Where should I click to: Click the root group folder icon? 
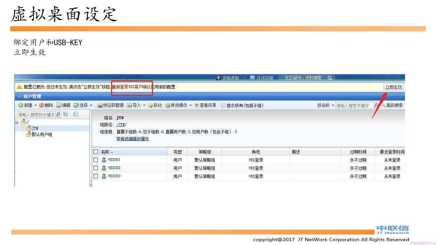[23, 122]
